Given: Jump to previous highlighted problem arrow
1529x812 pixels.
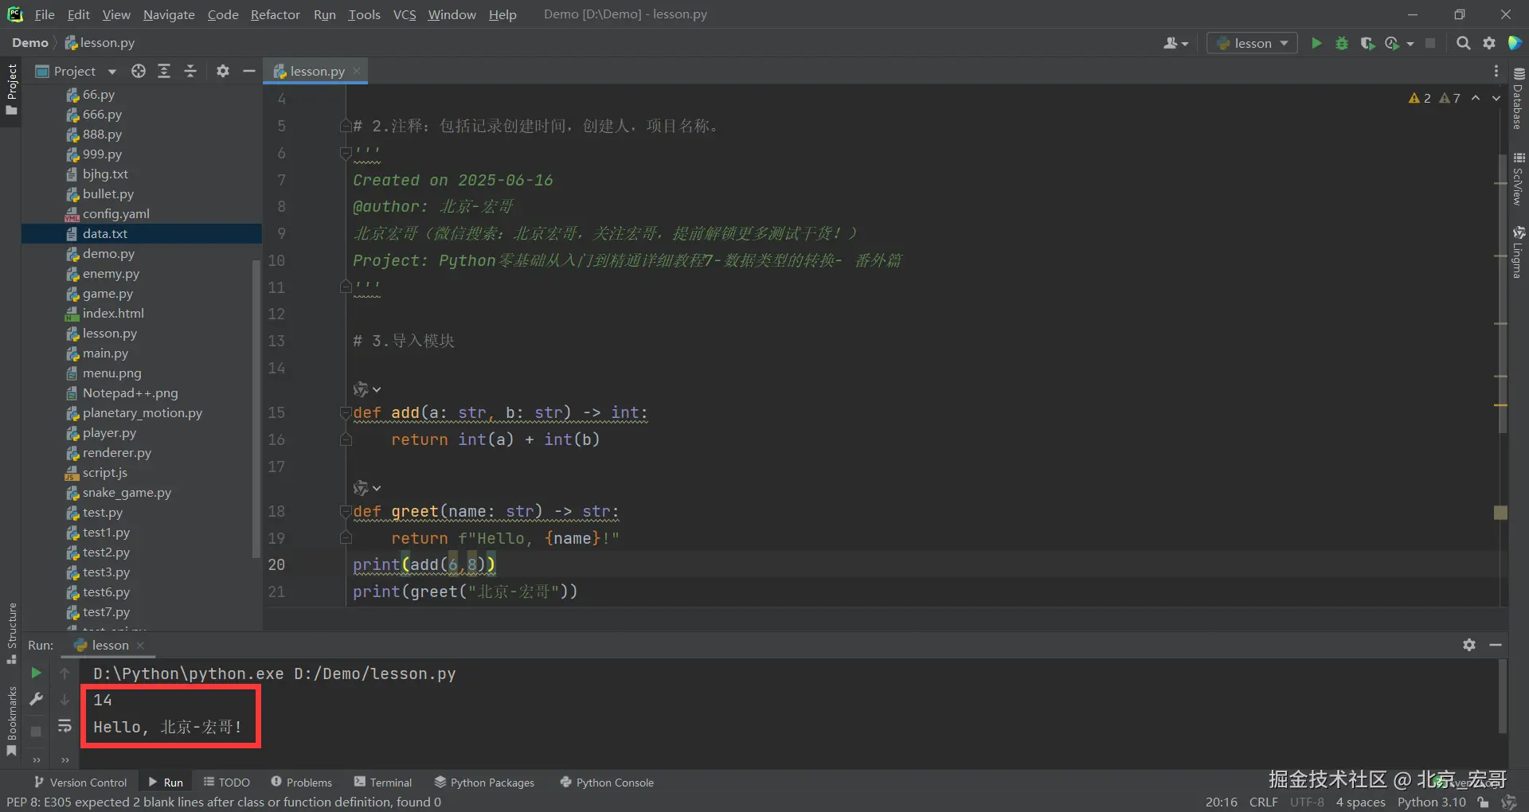Looking at the screenshot, I should pyautogui.click(x=1476, y=98).
